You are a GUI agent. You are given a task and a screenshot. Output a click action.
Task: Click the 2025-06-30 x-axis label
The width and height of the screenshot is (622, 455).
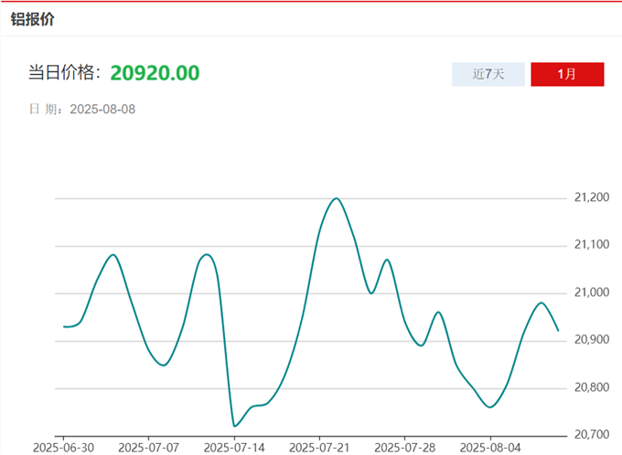pyautogui.click(x=62, y=448)
